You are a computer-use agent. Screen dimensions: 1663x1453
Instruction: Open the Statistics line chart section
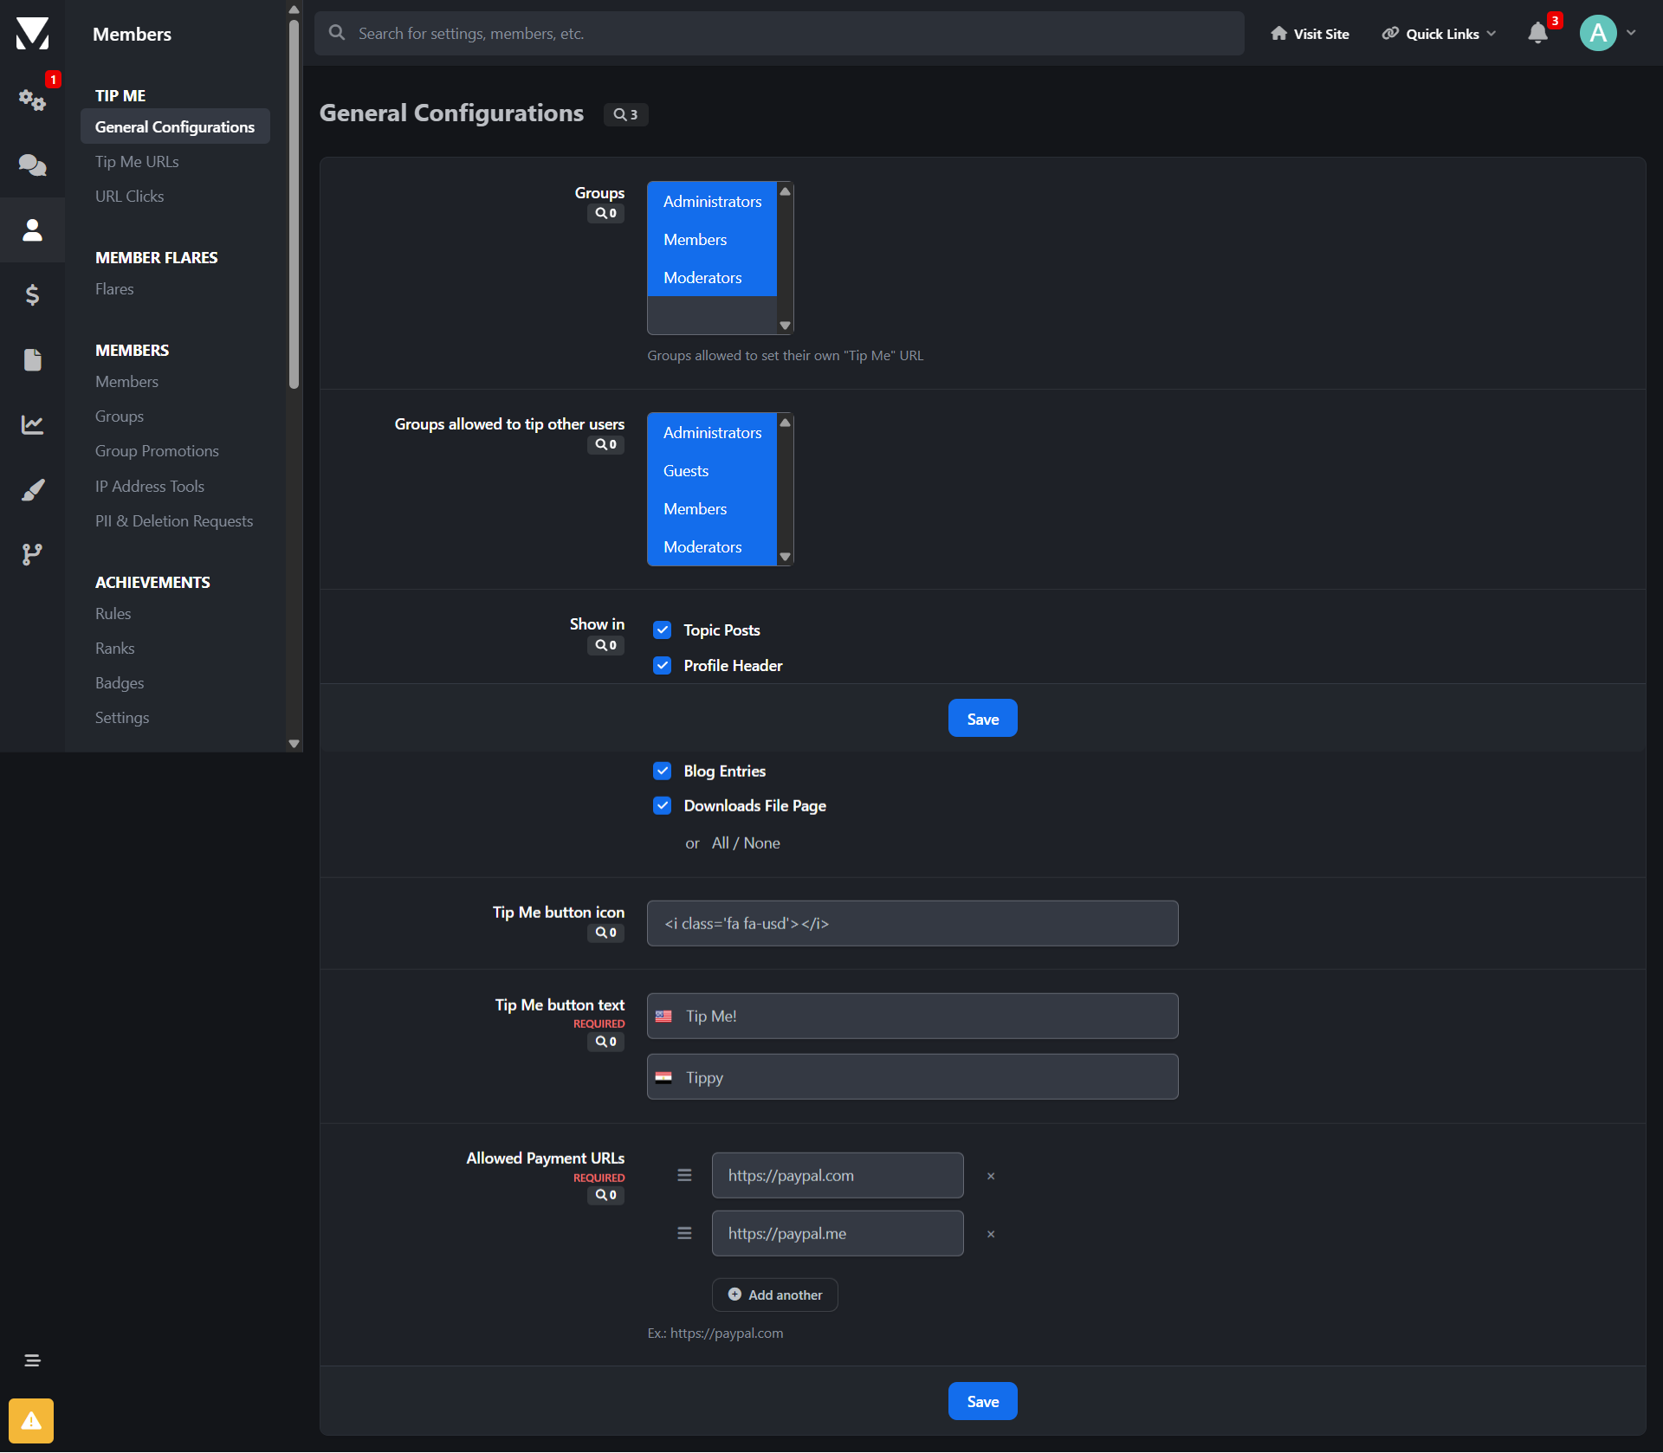[x=32, y=424]
